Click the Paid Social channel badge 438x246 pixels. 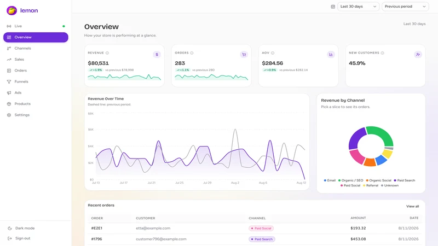point(261,228)
